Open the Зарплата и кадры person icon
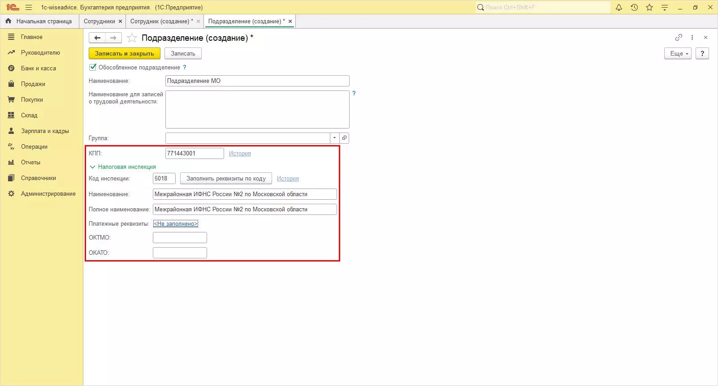718x386 pixels. coord(11,131)
